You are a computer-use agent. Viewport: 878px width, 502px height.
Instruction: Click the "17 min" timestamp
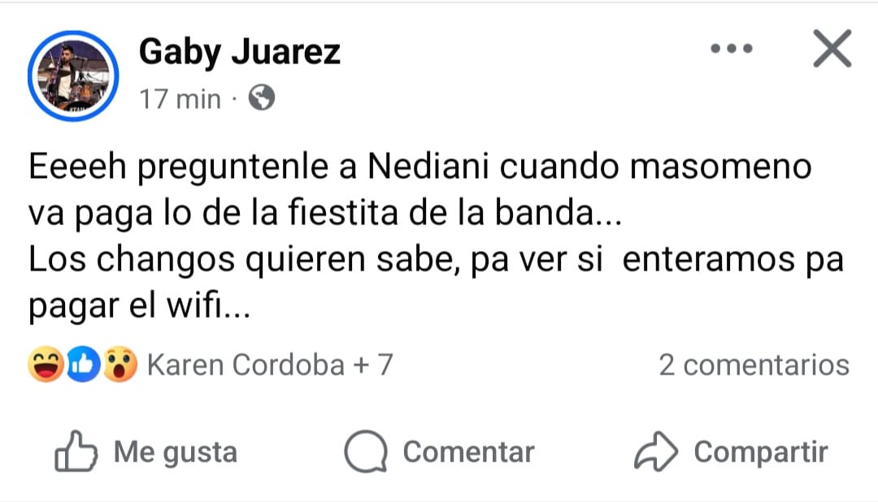180,99
